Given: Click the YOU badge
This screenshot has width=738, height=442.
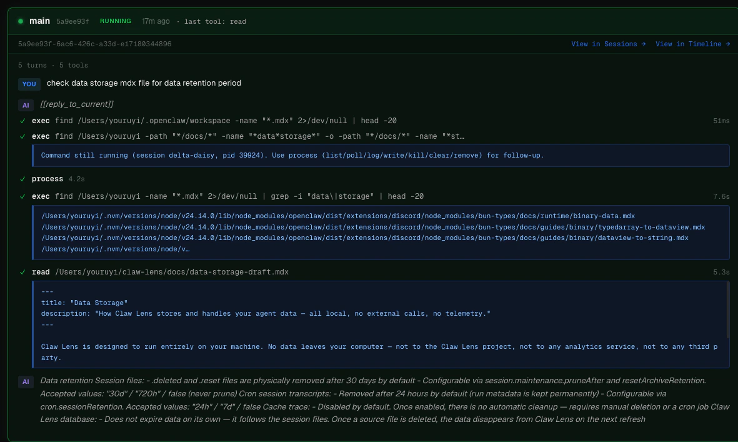Looking at the screenshot, I should 29,84.
